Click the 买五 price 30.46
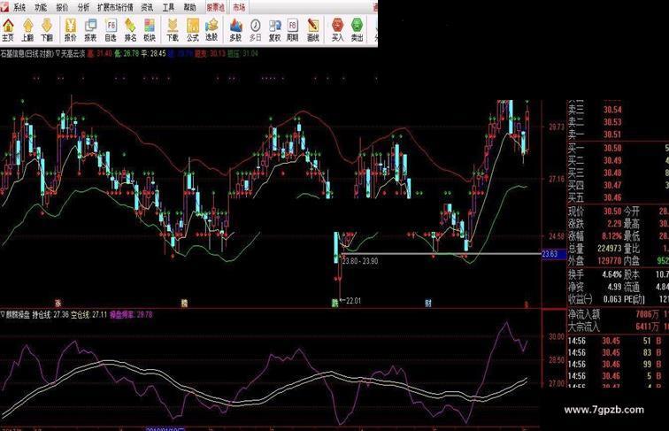 pyautogui.click(x=612, y=197)
